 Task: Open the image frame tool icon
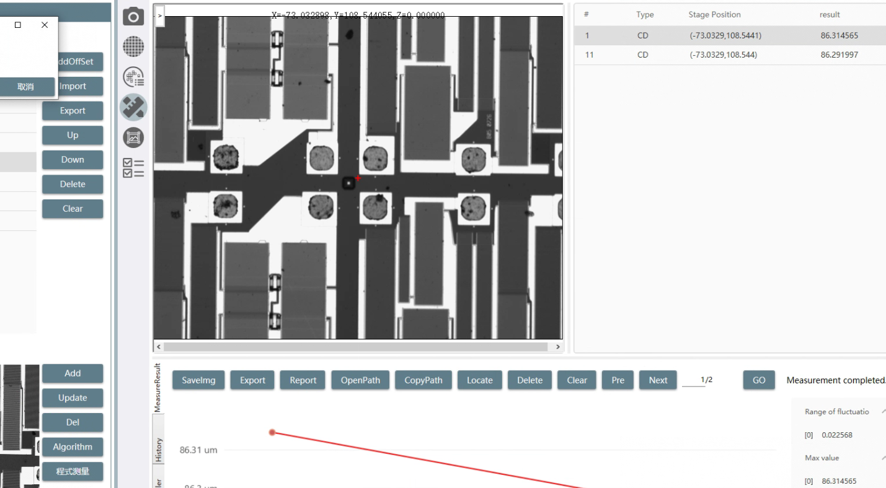133,137
